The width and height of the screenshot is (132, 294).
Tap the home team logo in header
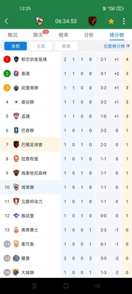[40, 21]
